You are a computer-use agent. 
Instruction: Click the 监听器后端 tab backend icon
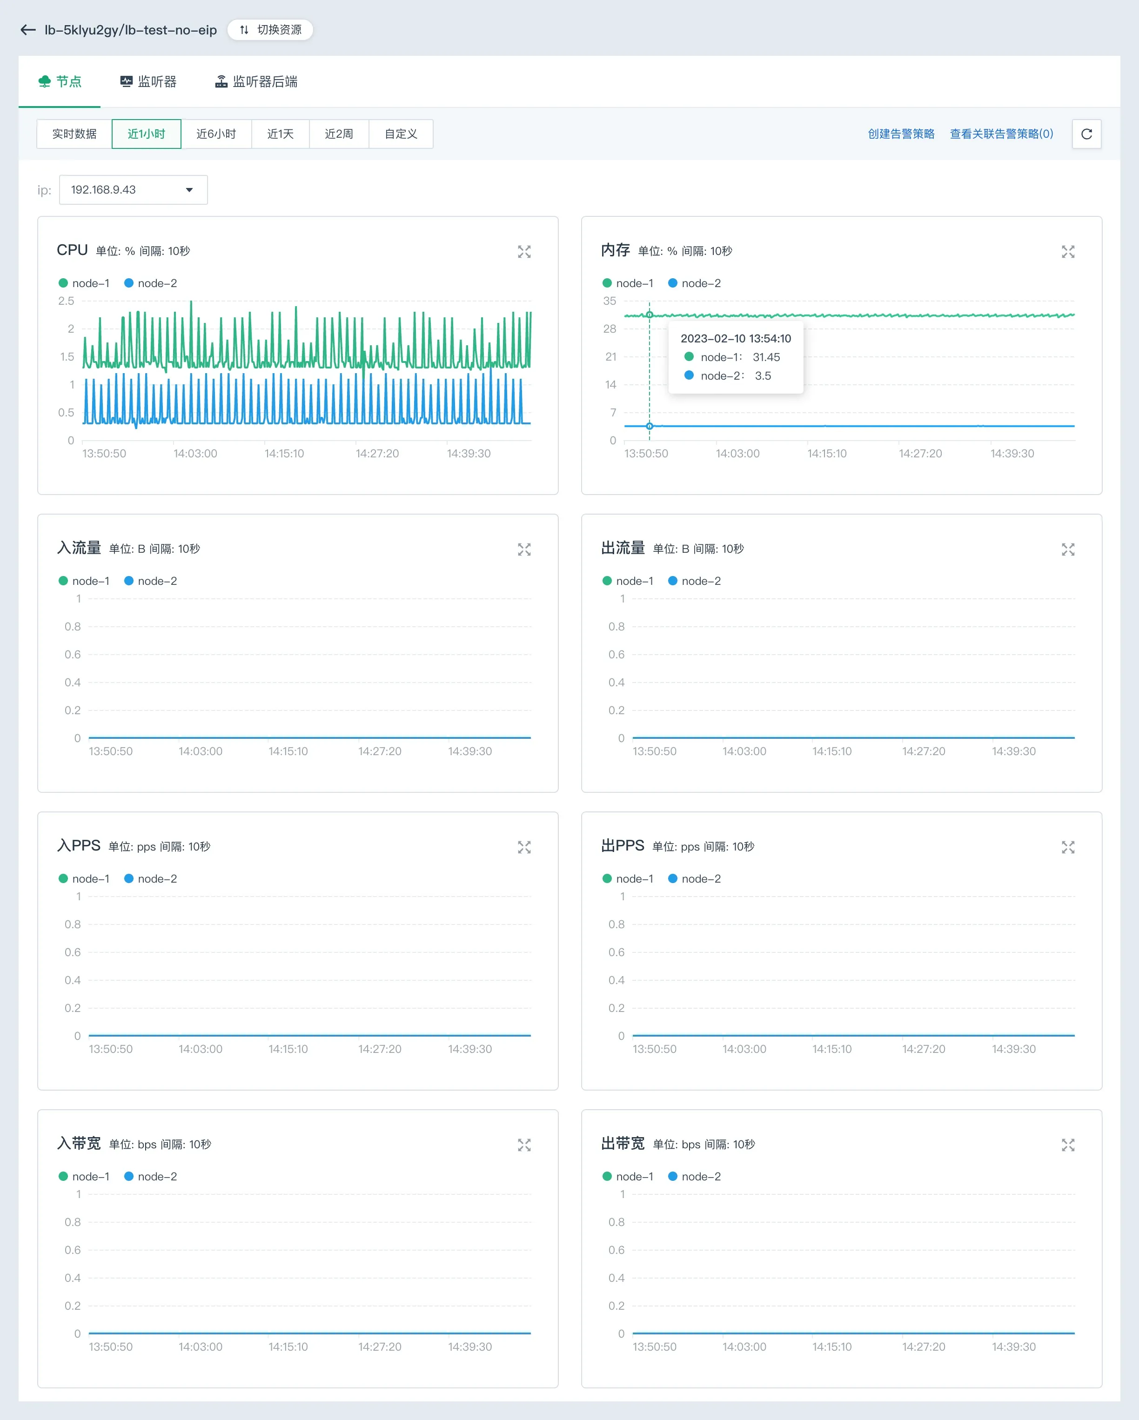221,81
